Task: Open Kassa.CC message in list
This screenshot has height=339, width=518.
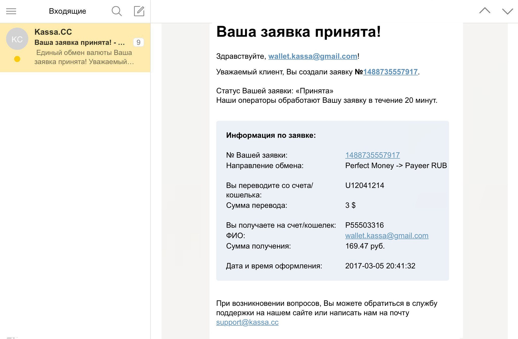Action: 75,48
